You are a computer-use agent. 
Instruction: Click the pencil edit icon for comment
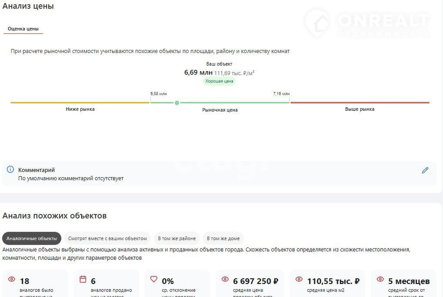pos(425,170)
